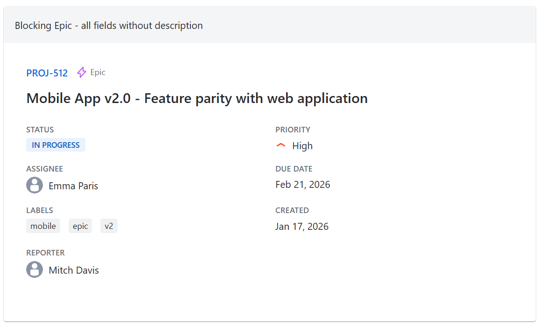This screenshot has width=539, height=324.
Task: Click the epic label tag
Action: [80, 226]
